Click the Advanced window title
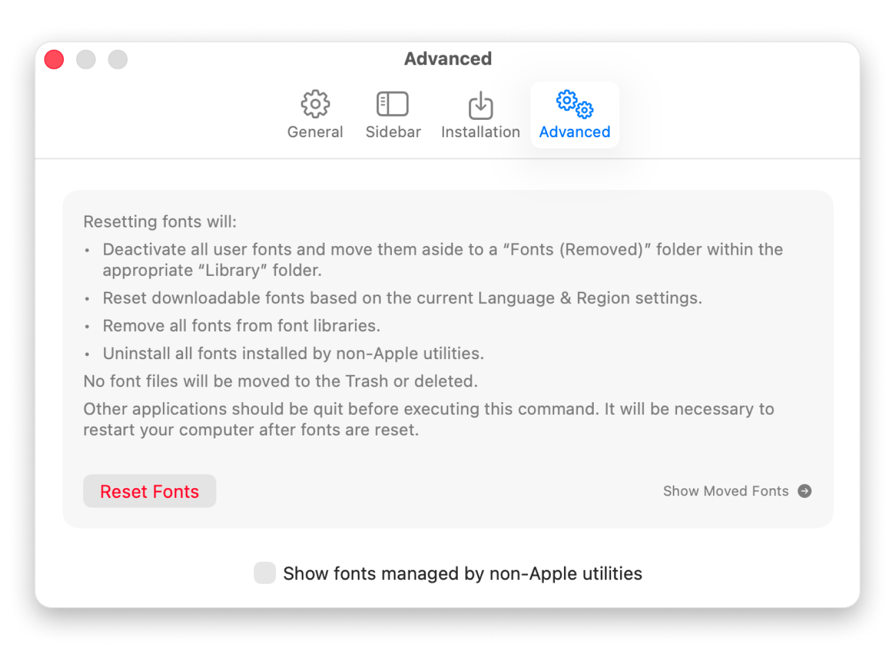 click(448, 58)
